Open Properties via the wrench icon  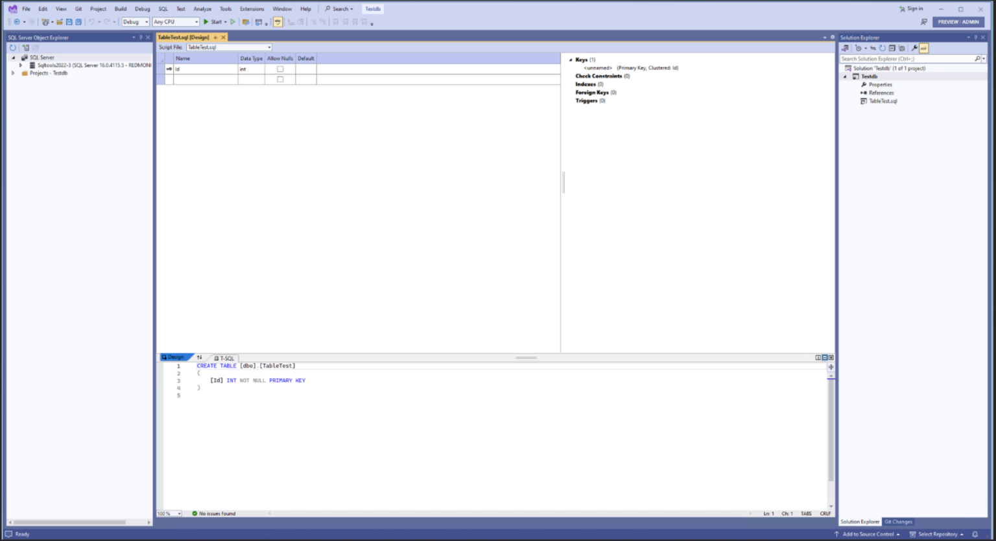(x=914, y=47)
